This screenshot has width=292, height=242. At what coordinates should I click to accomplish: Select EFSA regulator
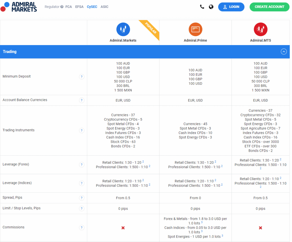(79, 7)
